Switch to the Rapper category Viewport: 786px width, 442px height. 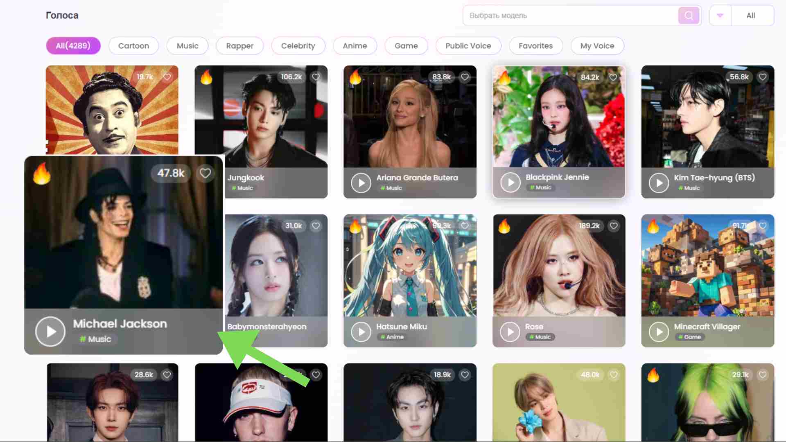coord(239,46)
